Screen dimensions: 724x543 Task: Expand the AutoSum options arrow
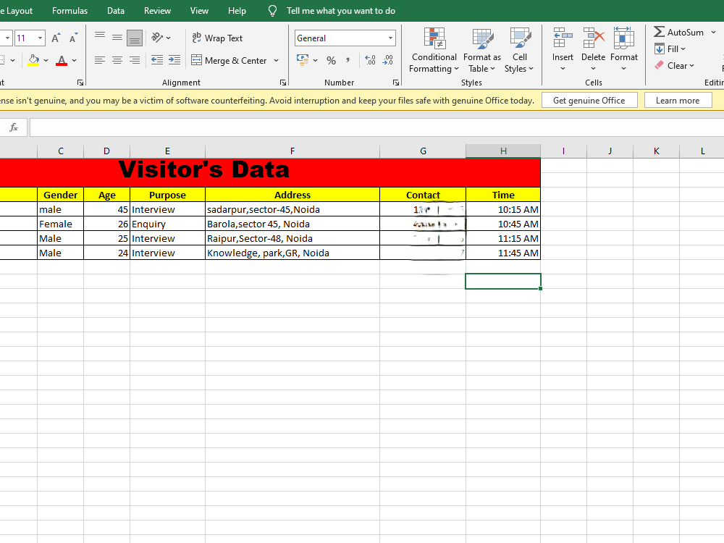713,33
